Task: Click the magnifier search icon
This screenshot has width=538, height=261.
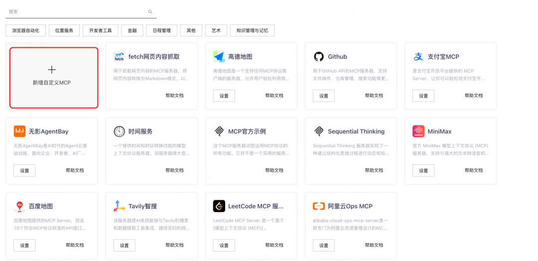Action: click(150, 11)
